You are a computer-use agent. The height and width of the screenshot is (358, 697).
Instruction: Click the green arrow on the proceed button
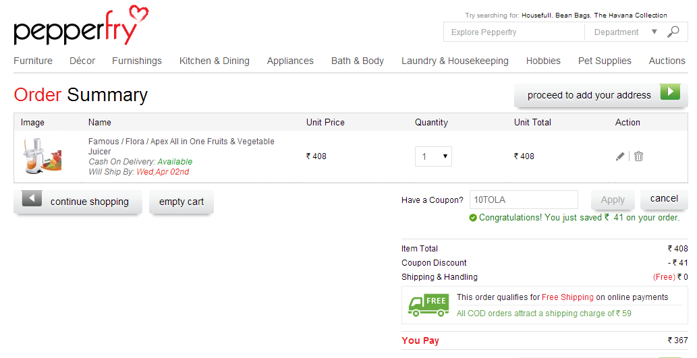pos(670,92)
